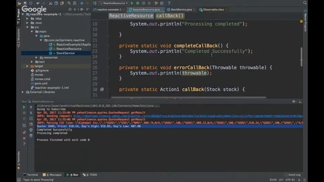The image size is (324, 182).
Task: Click the question mark help icon in Run panel
Action: coord(24,144)
